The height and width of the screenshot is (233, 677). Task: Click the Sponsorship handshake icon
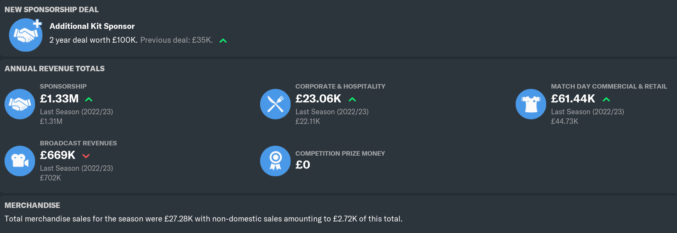20,104
